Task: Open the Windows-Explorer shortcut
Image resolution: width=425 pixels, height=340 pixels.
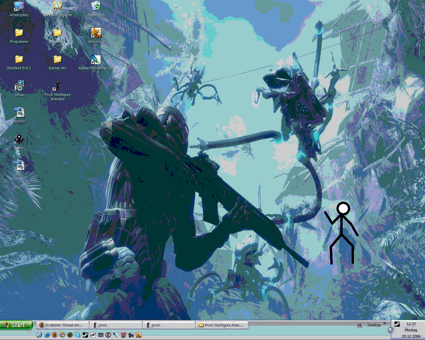Action: click(57, 9)
